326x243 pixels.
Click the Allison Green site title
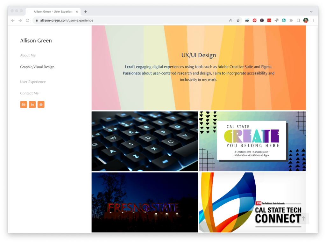coord(36,40)
